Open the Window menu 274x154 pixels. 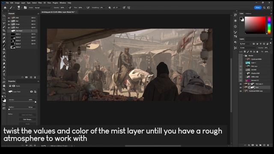[x=63, y=3]
